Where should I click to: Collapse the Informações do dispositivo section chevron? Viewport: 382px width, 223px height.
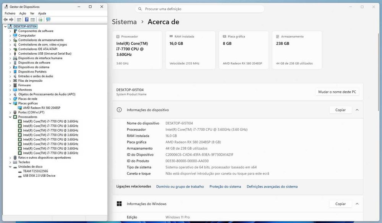click(x=357, y=110)
